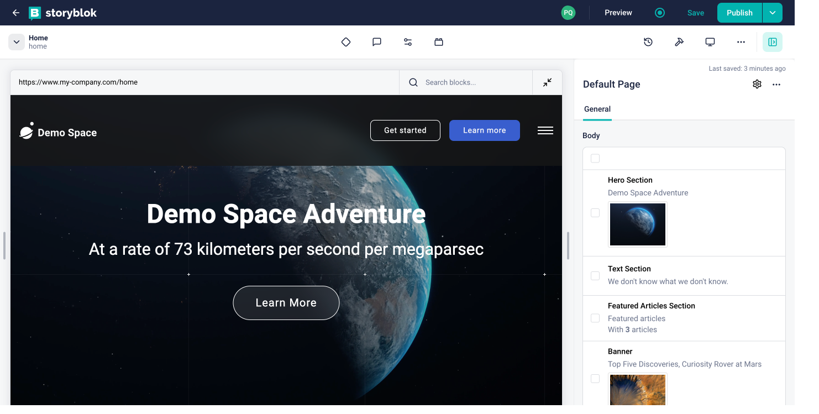Open the tools hammer icon
The image size is (819, 414).
point(679,41)
